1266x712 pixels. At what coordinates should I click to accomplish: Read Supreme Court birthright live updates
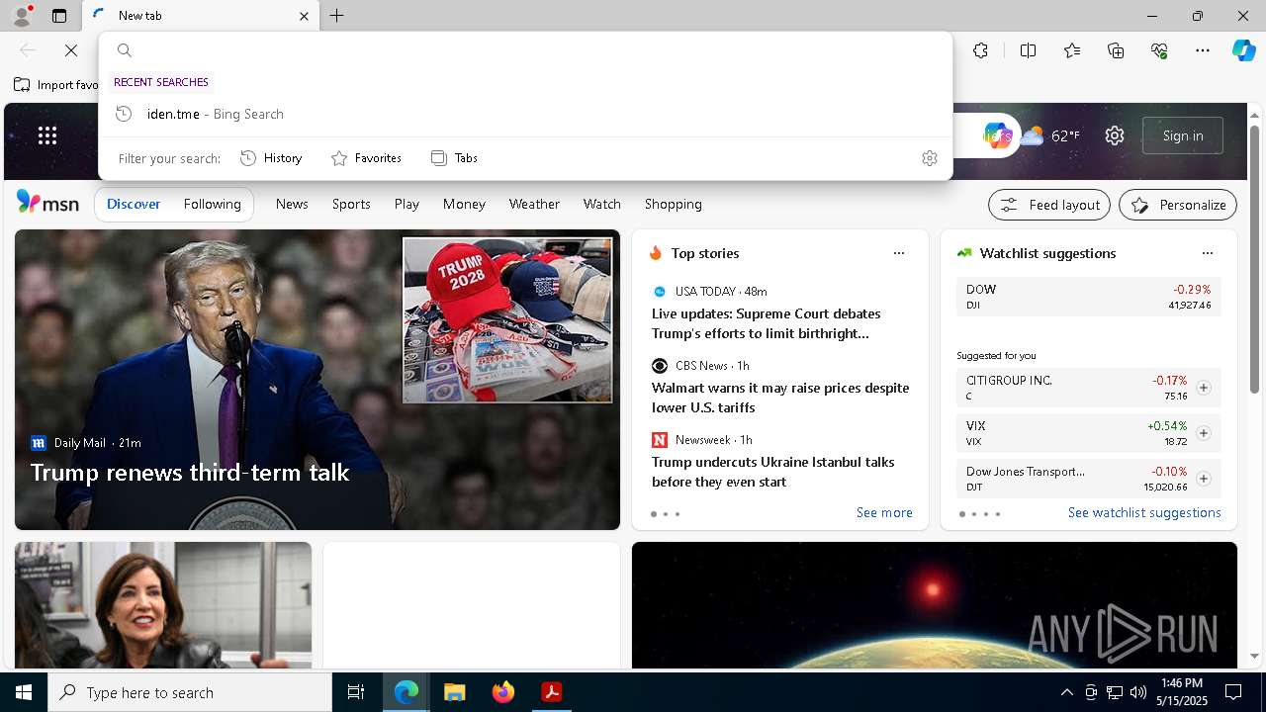coord(767,323)
